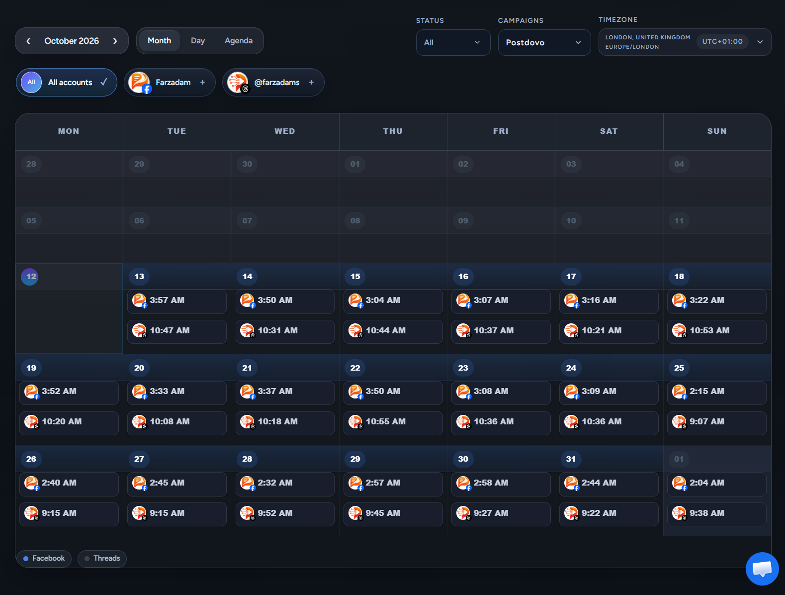Click the post icon at 3:52 AM

[x=31, y=392]
